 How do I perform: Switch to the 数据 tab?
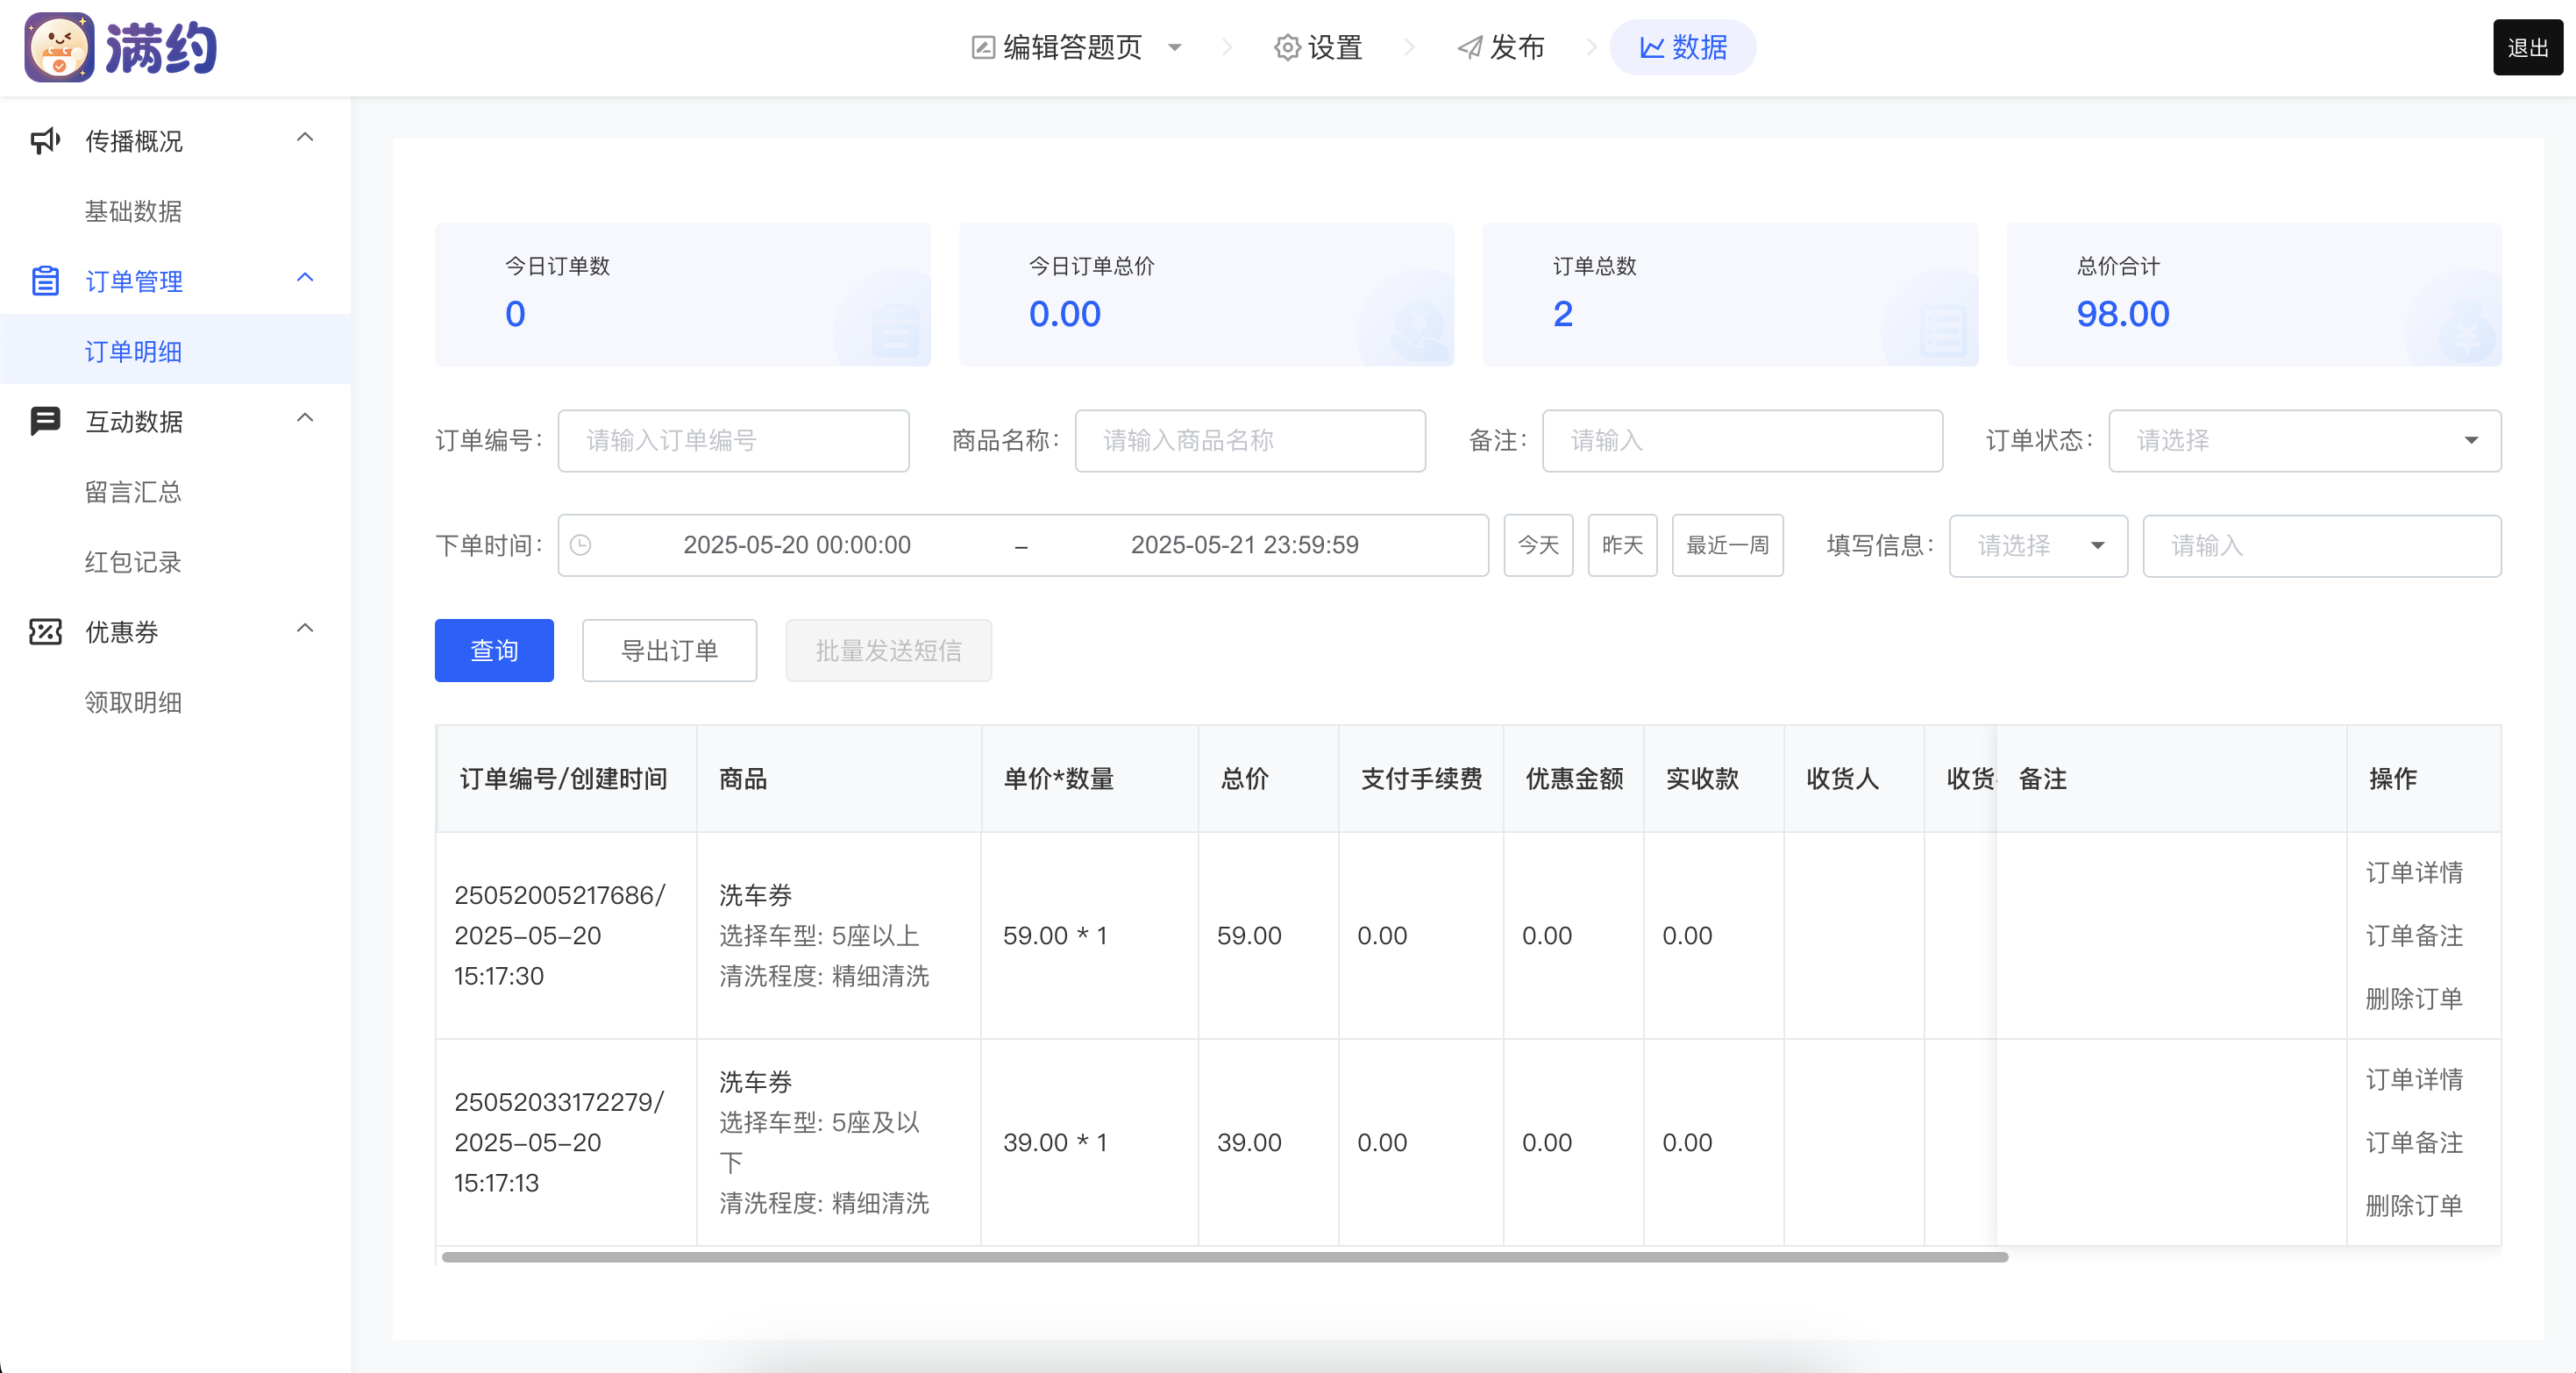click(1683, 47)
